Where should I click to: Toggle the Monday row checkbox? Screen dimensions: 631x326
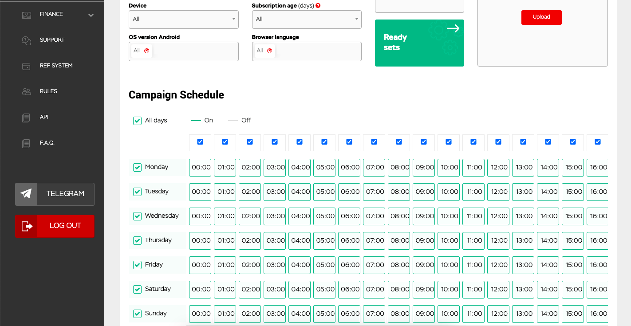pos(138,167)
